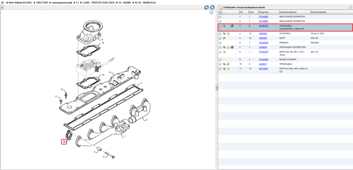This screenshot has height=170, width=353.
Task: Open the column settings icon in parts panel
Action: click(350, 7)
